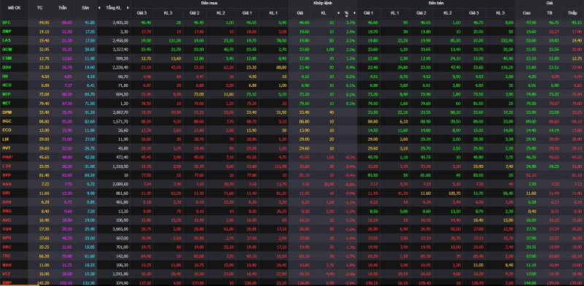Open stock symbol BMP
584x286 pixels.
(7, 282)
